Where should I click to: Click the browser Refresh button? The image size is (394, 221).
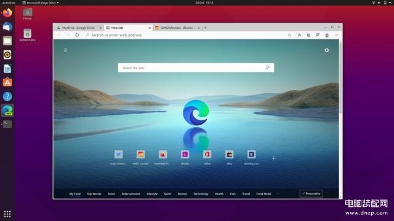click(77, 35)
